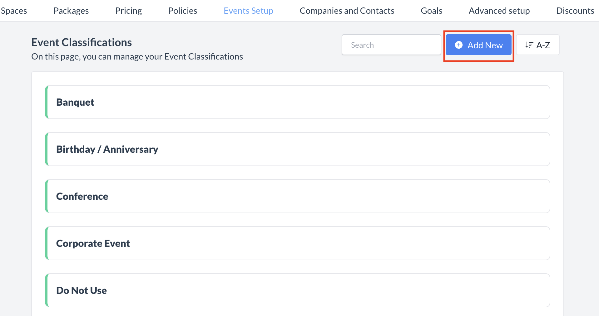The image size is (599, 316).
Task: Navigate to the Discounts tab
Action: (x=575, y=11)
